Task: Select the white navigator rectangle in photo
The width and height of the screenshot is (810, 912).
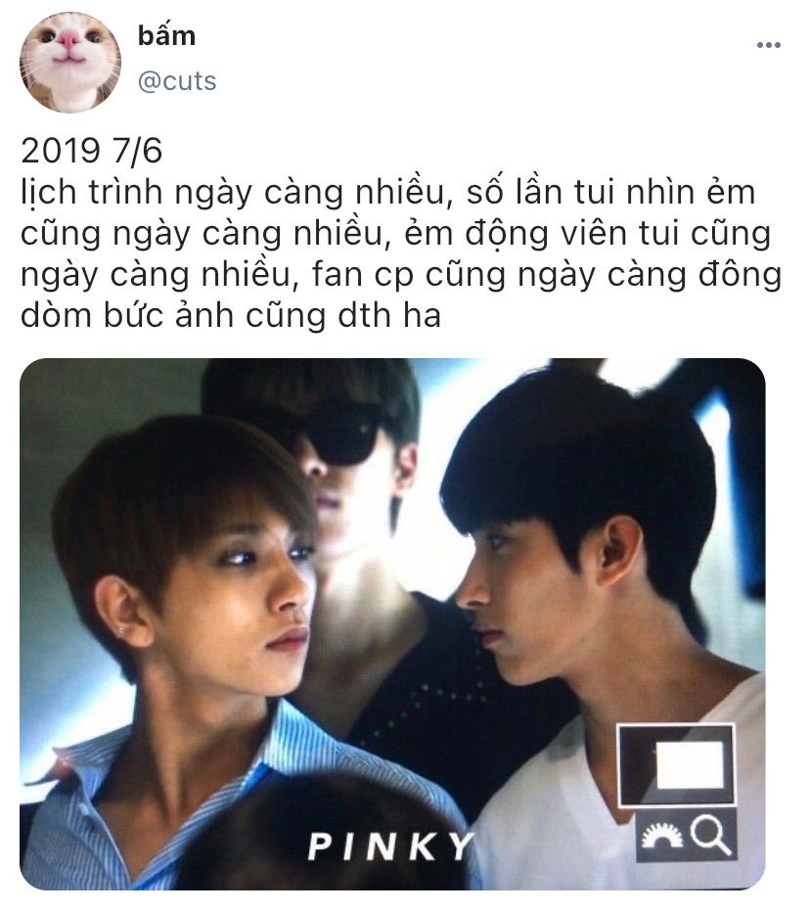Action: [x=690, y=764]
